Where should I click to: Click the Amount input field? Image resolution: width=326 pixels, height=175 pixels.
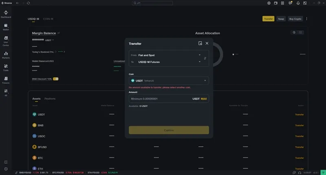pyautogui.click(x=160, y=98)
